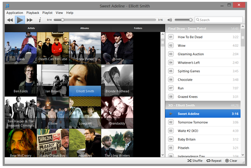Minimize the music player window
The height and width of the screenshot is (168, 251).
222,6
